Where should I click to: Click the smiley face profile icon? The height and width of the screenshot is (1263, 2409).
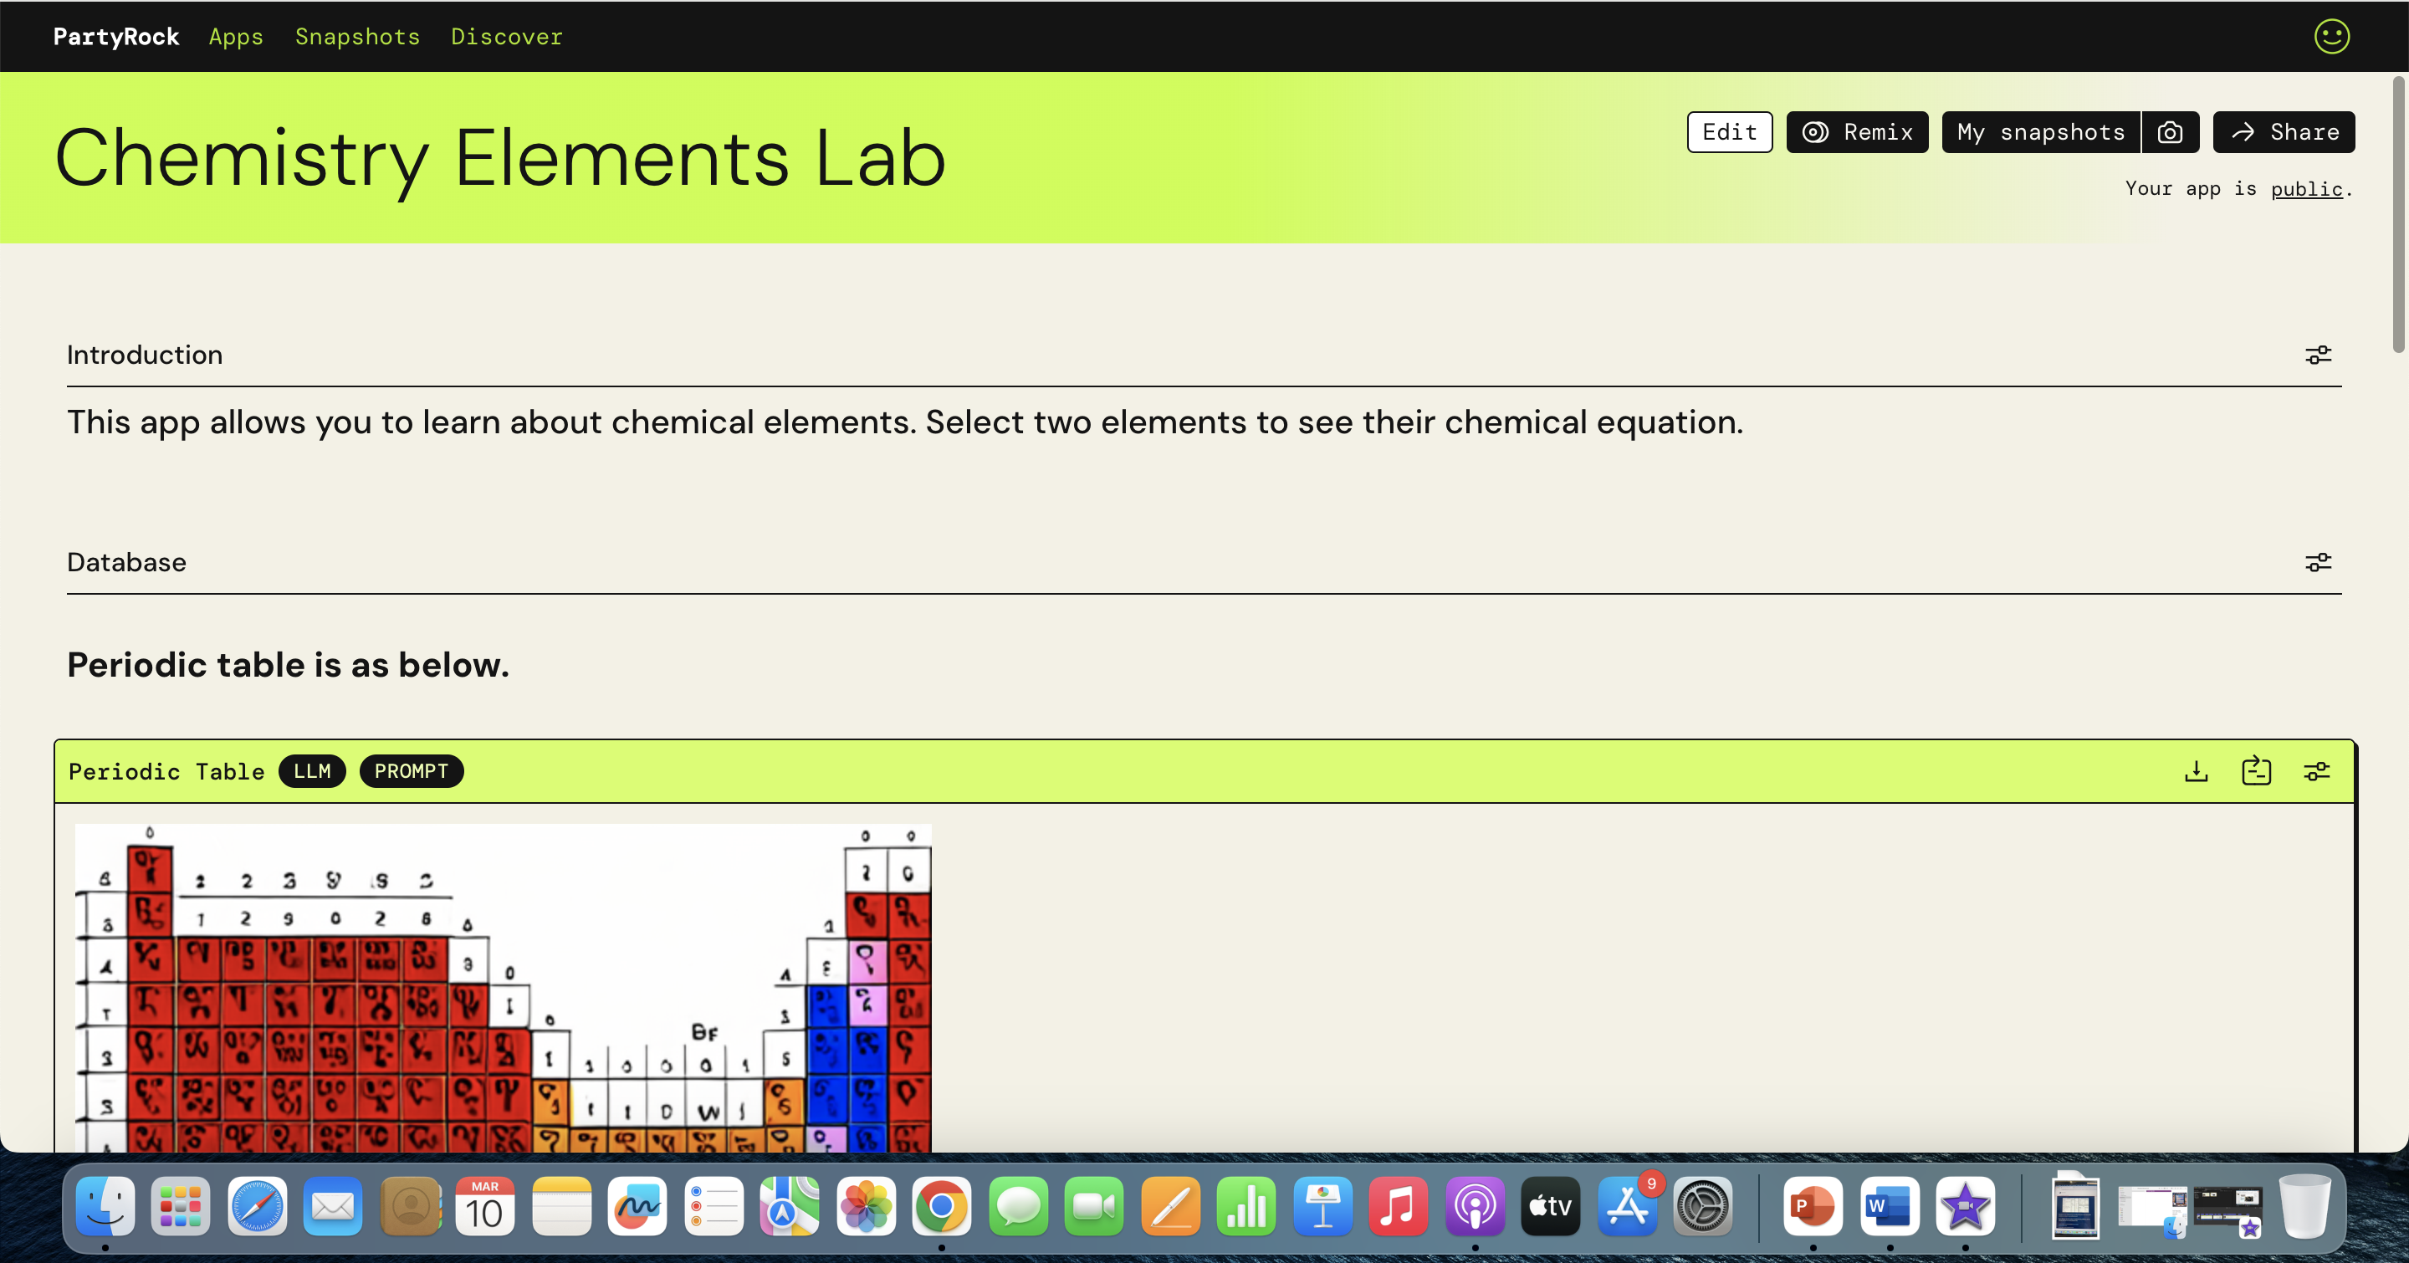(2331, 37)
